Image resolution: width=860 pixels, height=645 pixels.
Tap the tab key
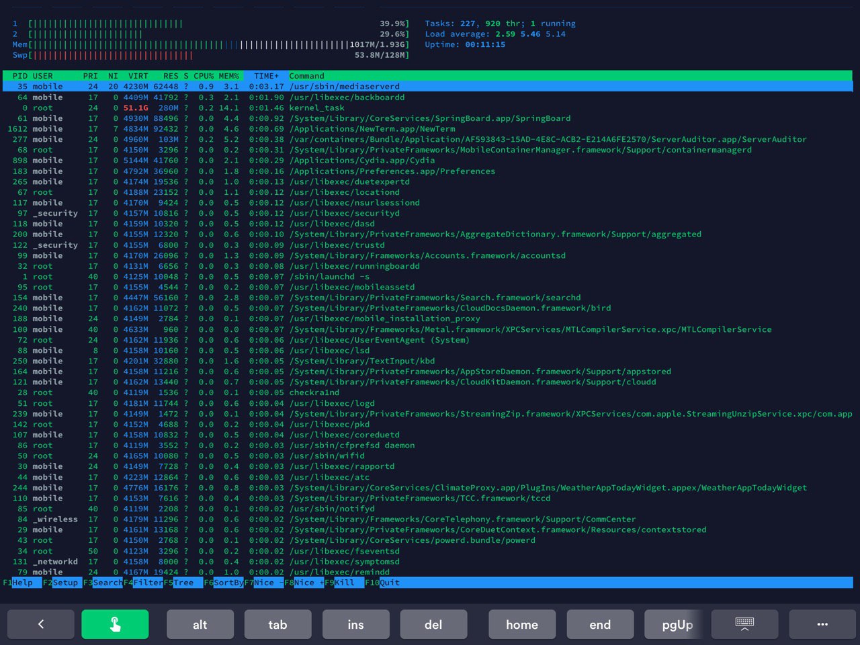pyautogui.click(x=278, y=624)
